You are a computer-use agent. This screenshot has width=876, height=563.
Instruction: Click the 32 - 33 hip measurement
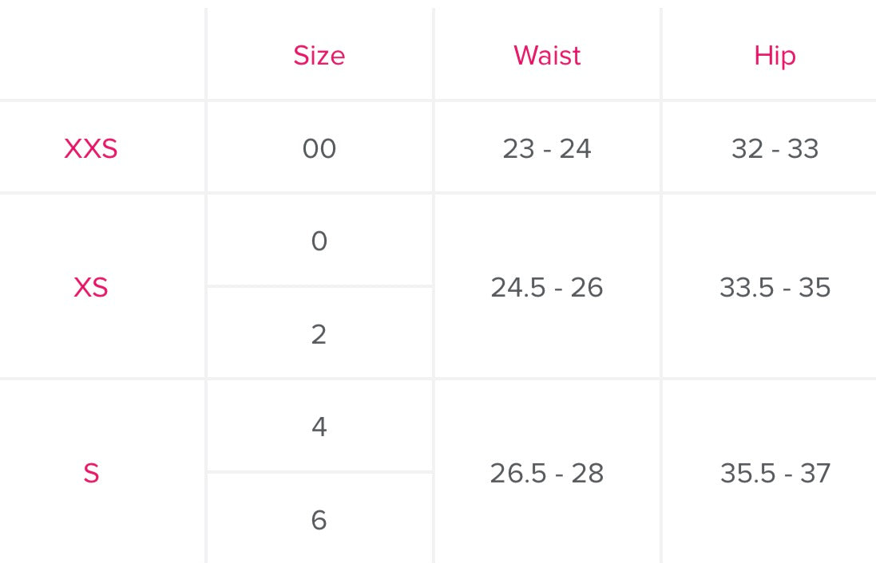click(775, 149)
